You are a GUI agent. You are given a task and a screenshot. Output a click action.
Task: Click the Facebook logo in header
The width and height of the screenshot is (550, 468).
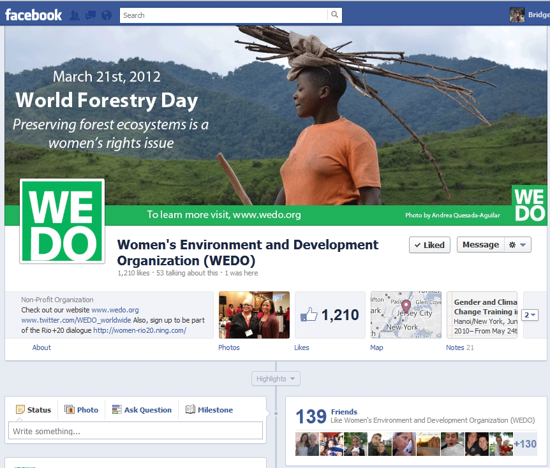click(x=34, y=15)
